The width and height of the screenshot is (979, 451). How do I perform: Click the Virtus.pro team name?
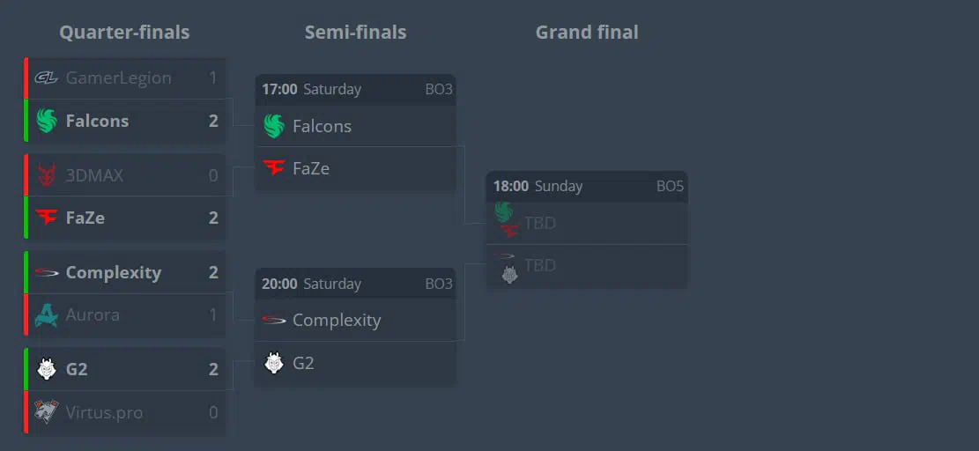click(104, 412)
